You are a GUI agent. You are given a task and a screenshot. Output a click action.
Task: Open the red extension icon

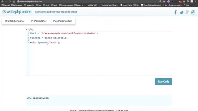pos(180,2)
